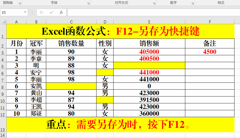
Task: Click the Select All corner triangle
Action: 4,22
